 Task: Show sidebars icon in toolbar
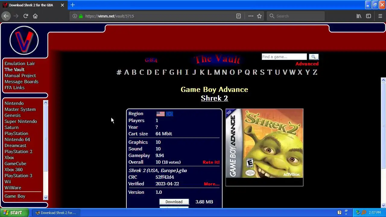(369, 16)
